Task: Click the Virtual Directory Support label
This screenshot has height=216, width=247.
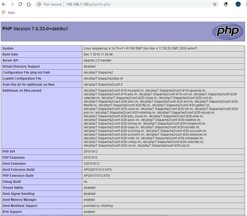Action: click(x=21, y=67)
